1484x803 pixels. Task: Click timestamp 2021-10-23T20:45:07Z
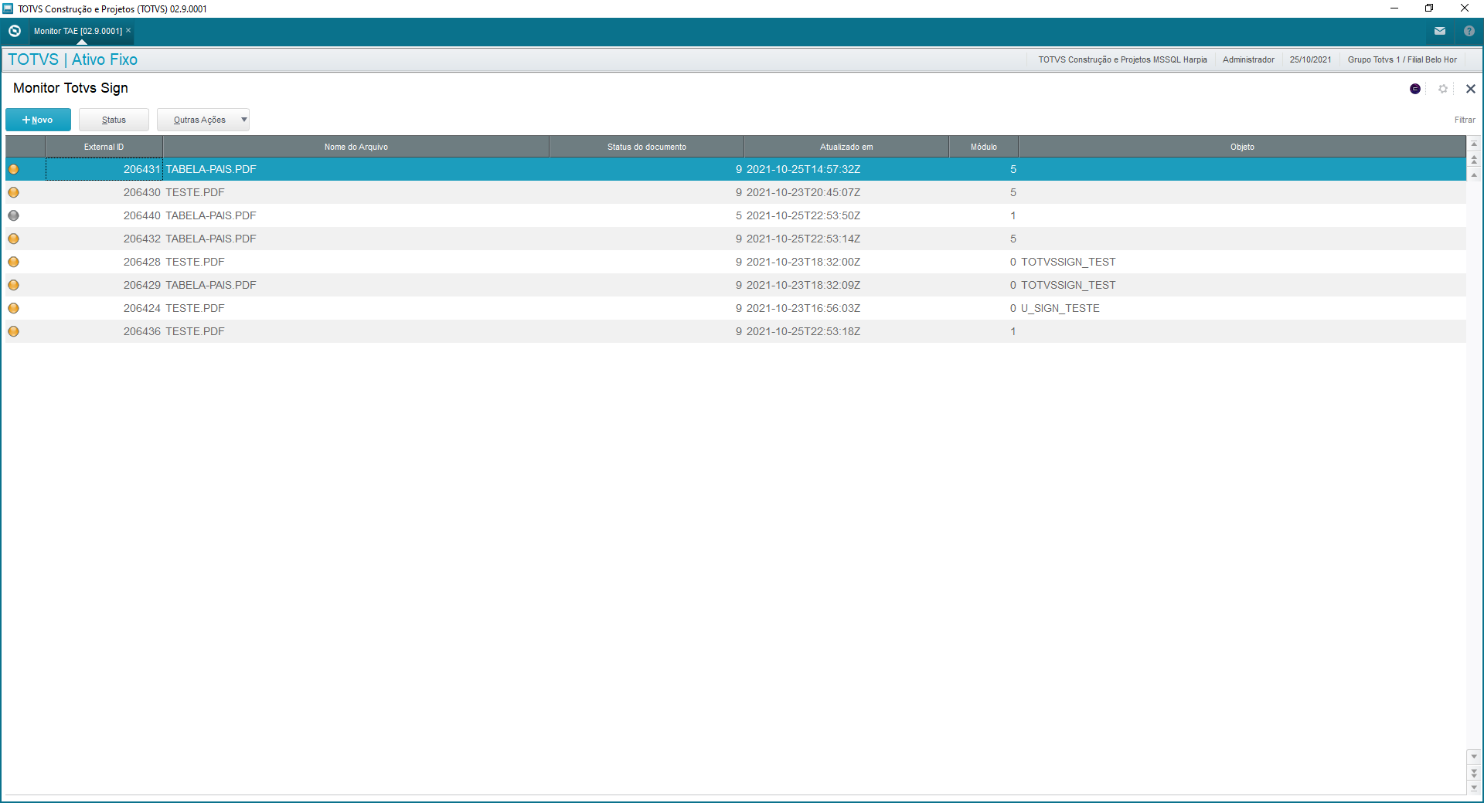pyautogui.click(x=803, y=192)
